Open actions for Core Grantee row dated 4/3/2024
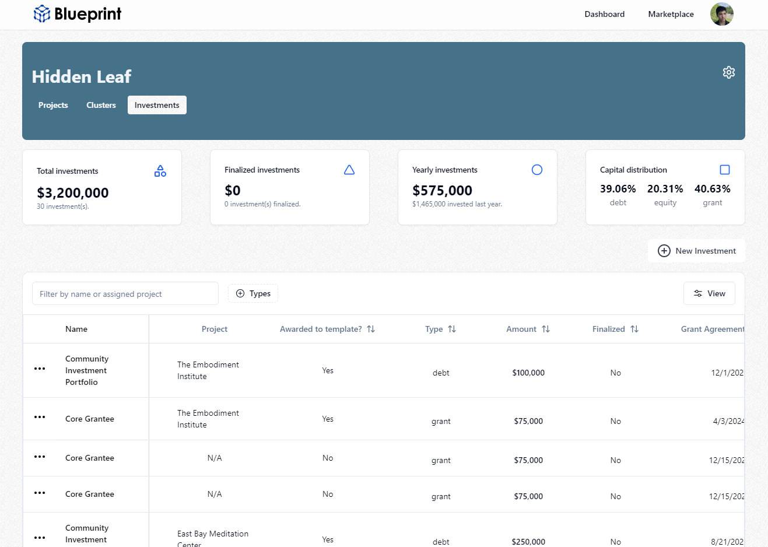This screenshot has width=768, height=547. click(x=40, y=417)
